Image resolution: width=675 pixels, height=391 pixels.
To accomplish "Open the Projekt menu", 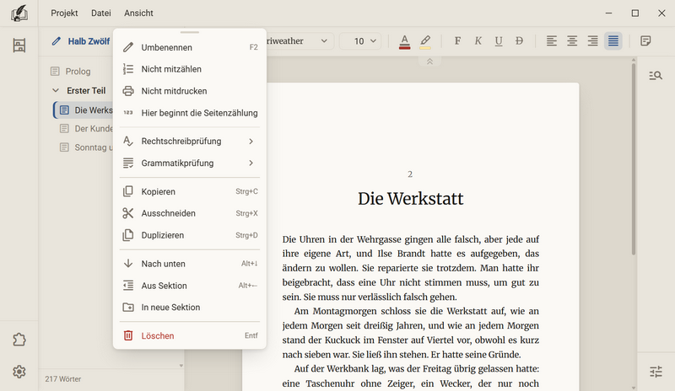I will [64, 13].
